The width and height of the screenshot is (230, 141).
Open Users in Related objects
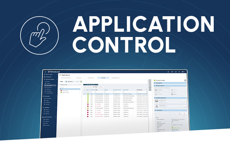[x=178, y=94]
